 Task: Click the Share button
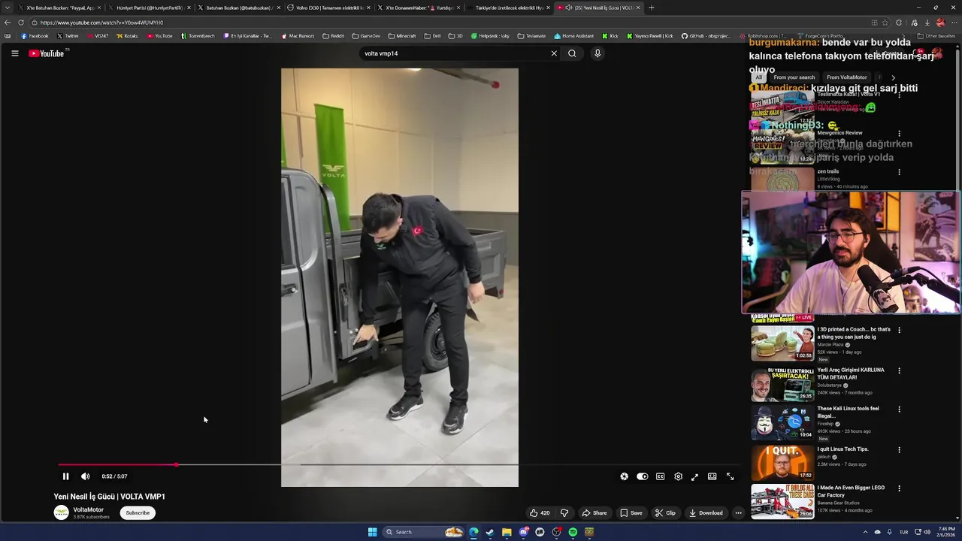pos(594,513)
